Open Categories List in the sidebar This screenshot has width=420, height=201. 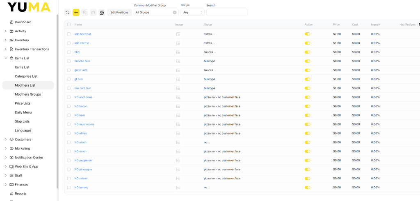tap(26, 76)
